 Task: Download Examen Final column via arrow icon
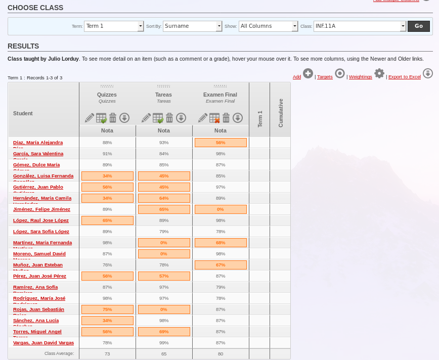point(238,118)
